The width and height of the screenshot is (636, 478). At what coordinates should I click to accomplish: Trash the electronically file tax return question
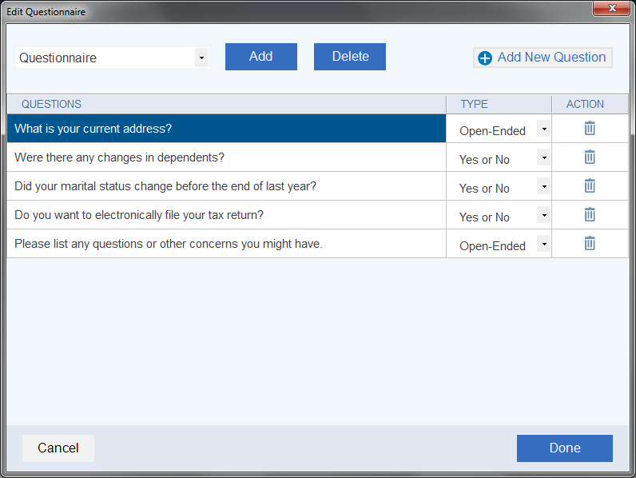pos(590,215)
